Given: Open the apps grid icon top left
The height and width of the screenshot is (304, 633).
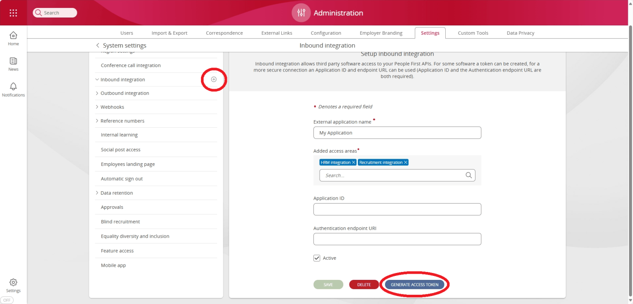Looking at the screenshot, I should 13,12.
